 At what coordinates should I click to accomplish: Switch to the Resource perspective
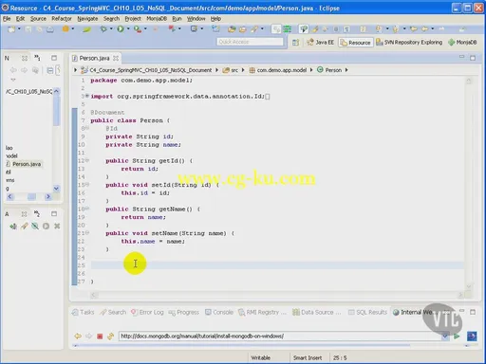(356, 43)
